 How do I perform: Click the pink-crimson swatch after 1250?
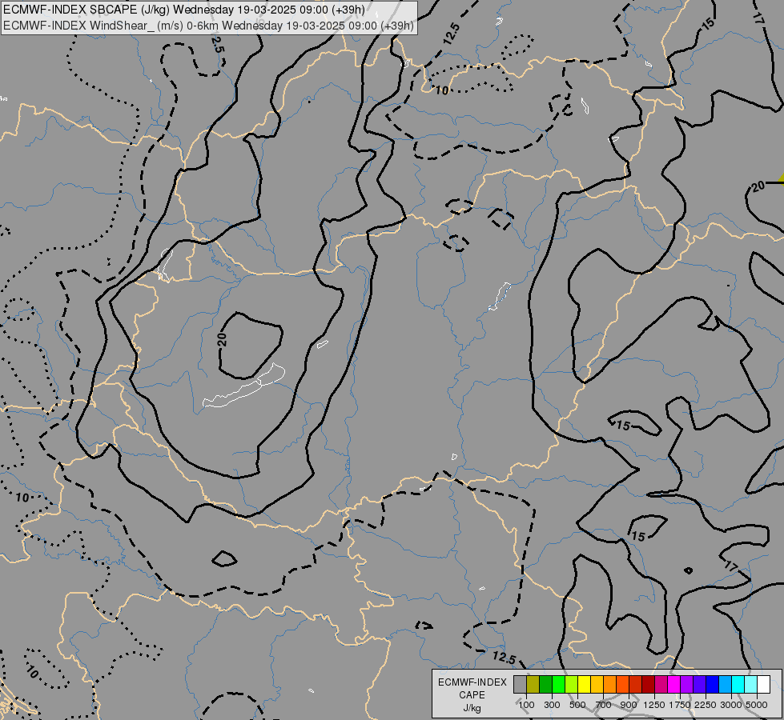661,685
